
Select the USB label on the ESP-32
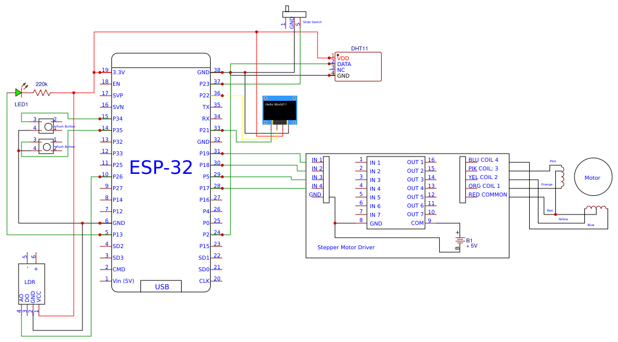(162, 286)
